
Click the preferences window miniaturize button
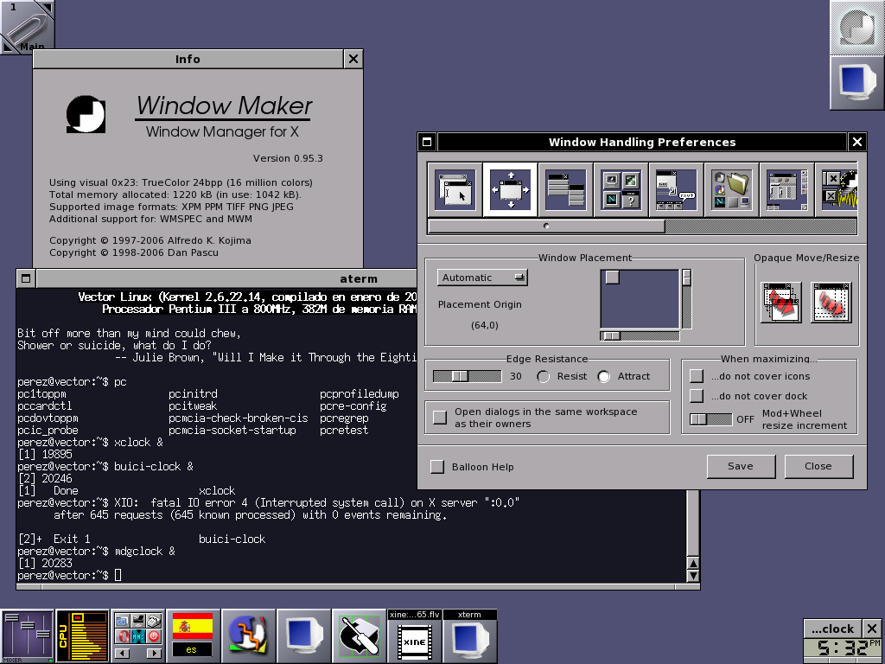tap(427, 142)
